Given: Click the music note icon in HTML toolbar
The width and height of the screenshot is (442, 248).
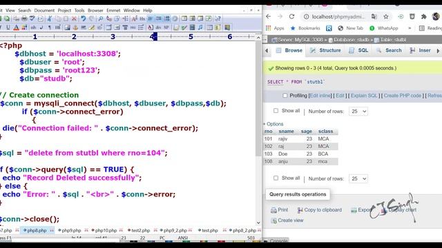Looking at the screenshot, I should point(200,28).
